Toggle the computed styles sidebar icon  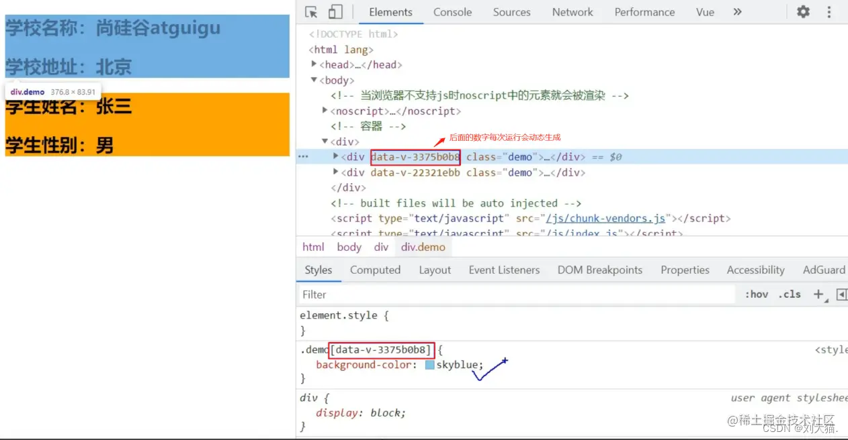pos(841,294)
